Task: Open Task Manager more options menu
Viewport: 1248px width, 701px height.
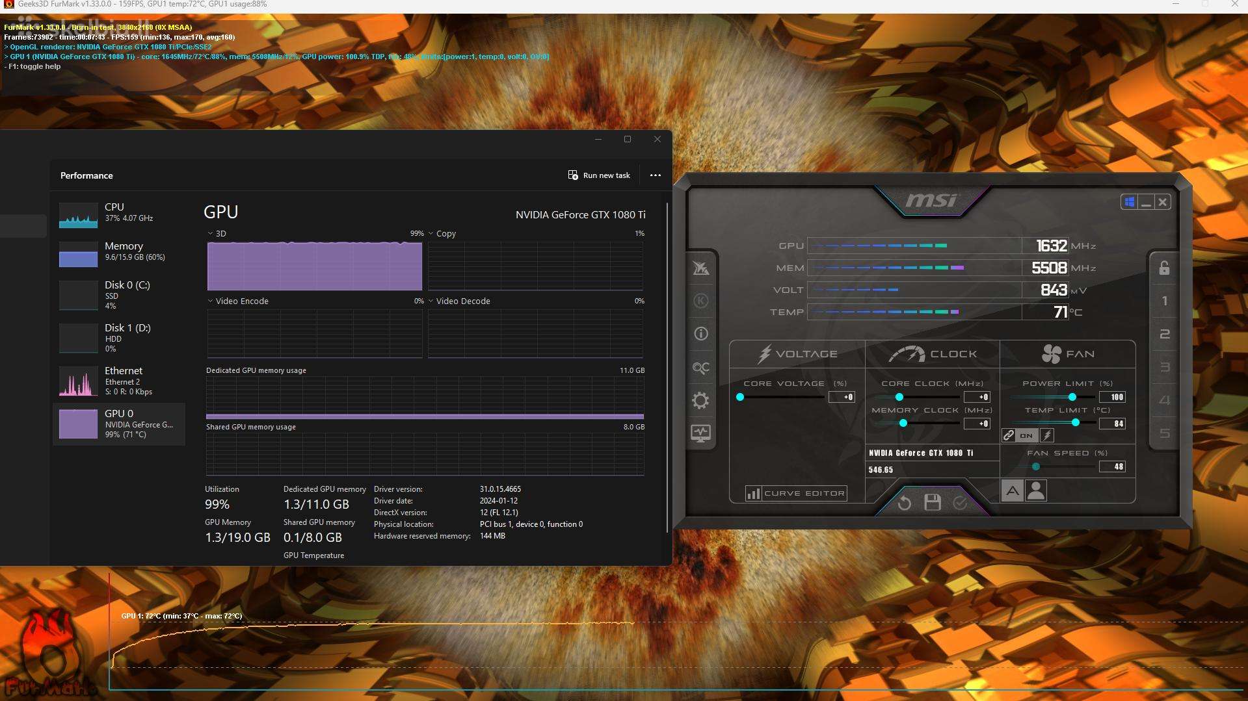Action: [655, 175]
